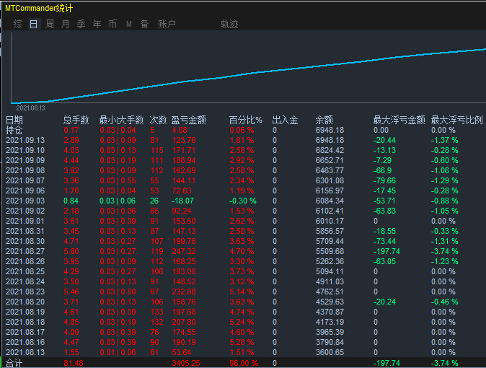Select the 2021.08.26 date row
This screenshot has width=486, height=368.
tap(25, 261)
